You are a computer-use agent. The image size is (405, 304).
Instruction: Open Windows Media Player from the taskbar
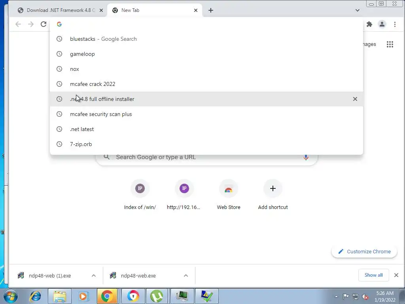[83, 296]
